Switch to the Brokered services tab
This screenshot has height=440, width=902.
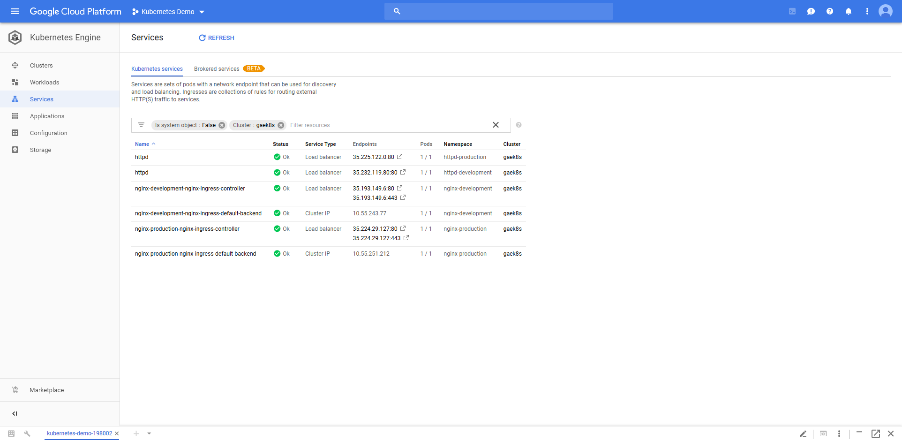[x=217, y=69]
